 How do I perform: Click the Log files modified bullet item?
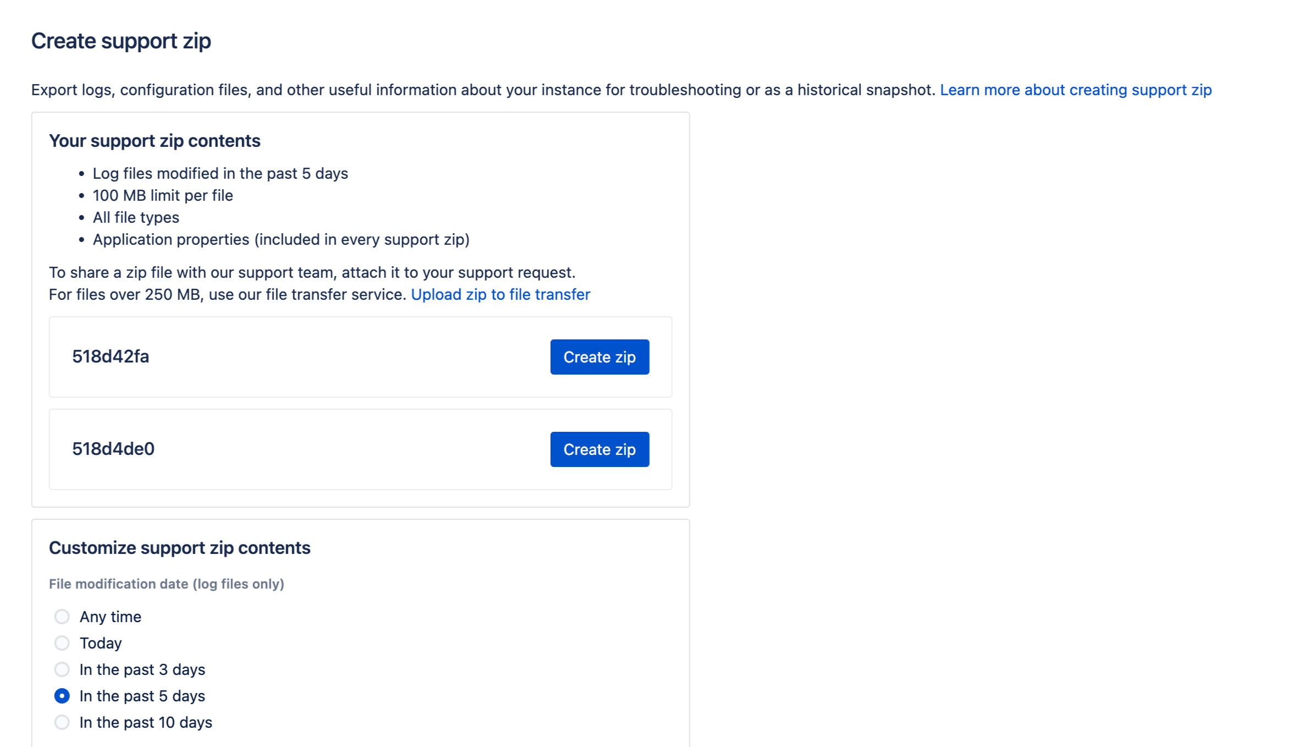(x=220, y=173)
